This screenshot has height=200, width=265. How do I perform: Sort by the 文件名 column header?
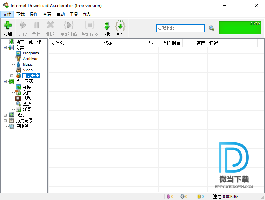(x=75, y=44)
